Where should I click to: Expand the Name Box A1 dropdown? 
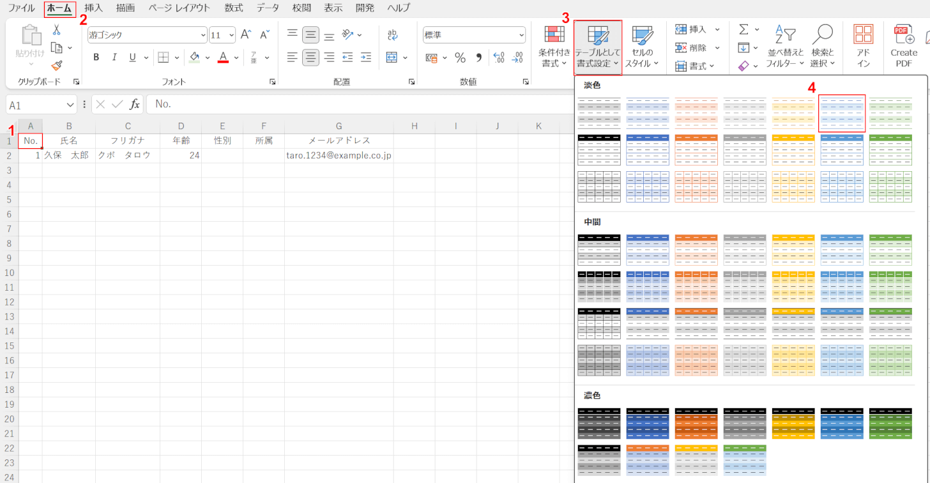point(70,105)
